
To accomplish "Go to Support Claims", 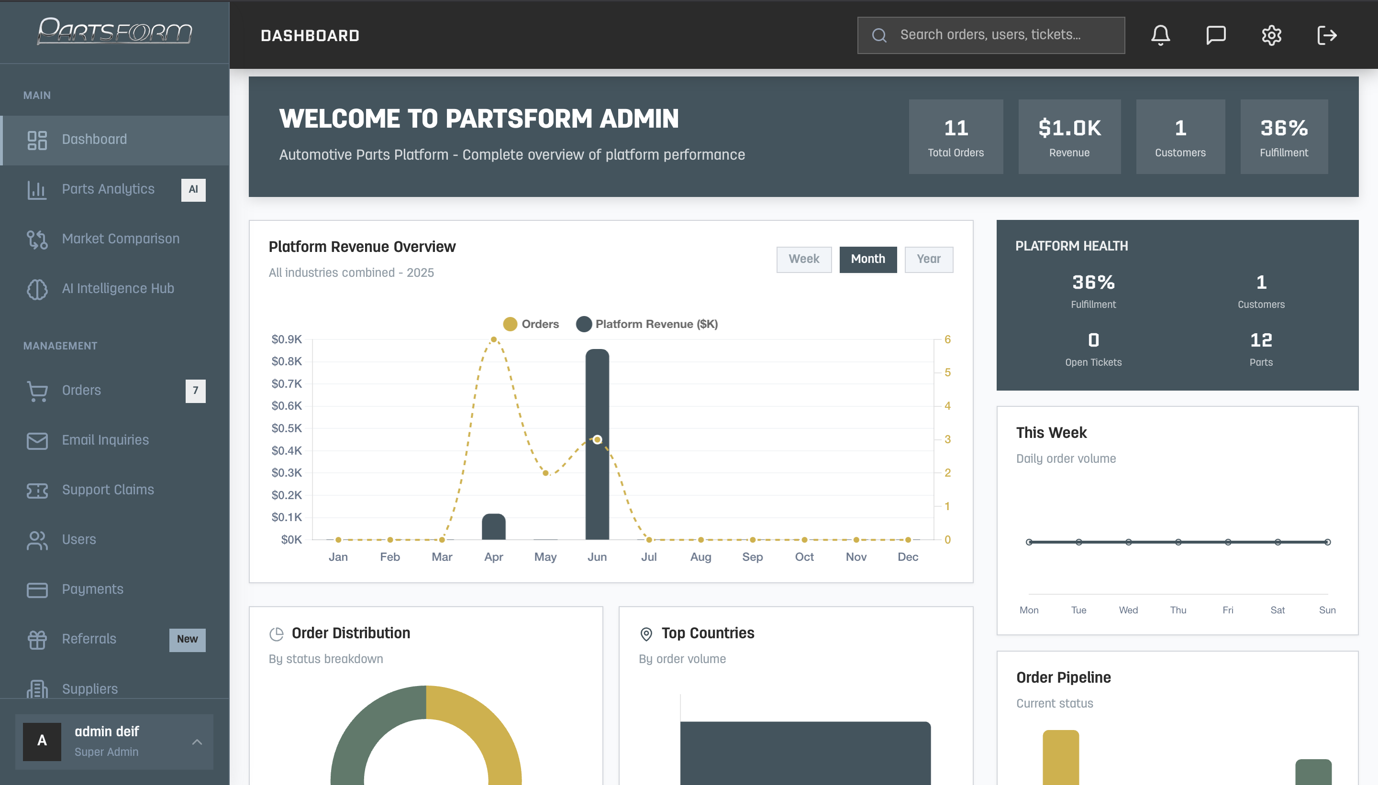I will click(x=114, y=490).
